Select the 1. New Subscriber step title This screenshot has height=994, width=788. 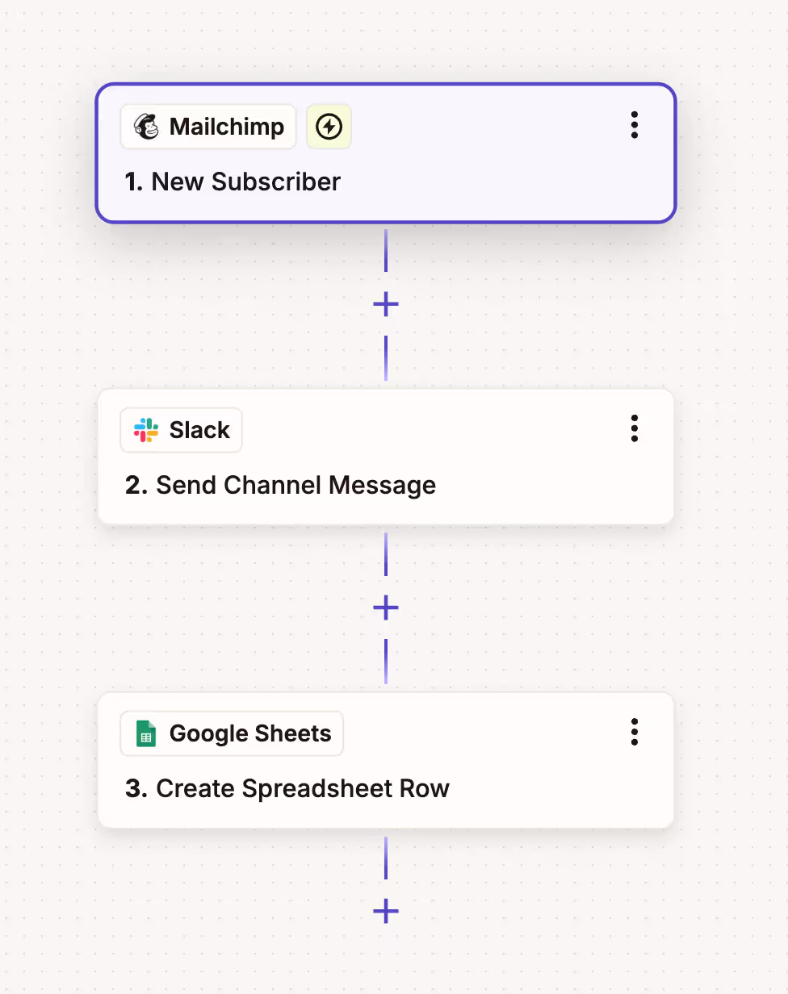[233, 182]
